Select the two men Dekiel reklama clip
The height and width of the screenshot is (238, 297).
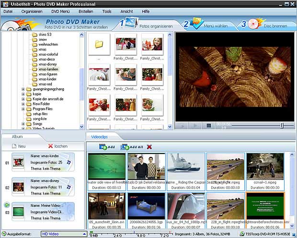pyautogui.click(x=147, y=167)
